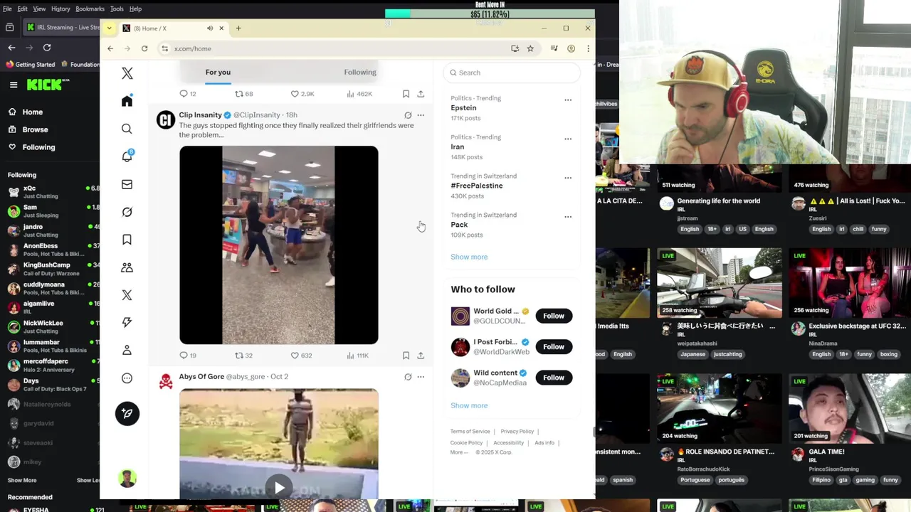The image size is (911, 512).
Task: Open Privacy Policy link
Action: (517, 432)
